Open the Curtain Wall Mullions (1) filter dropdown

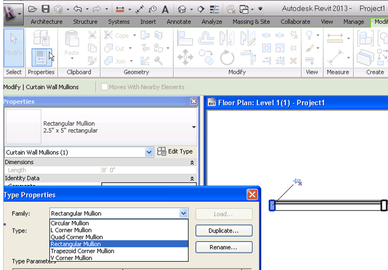click(x=149, y=152)
